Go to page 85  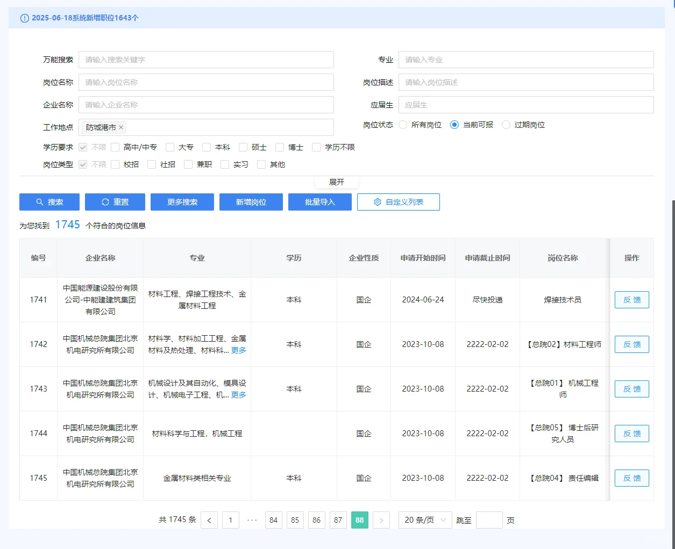(295, 520)
